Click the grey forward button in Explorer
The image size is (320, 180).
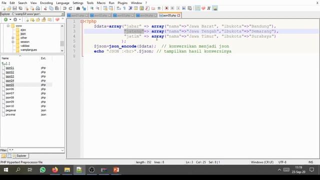pos(15,19)
